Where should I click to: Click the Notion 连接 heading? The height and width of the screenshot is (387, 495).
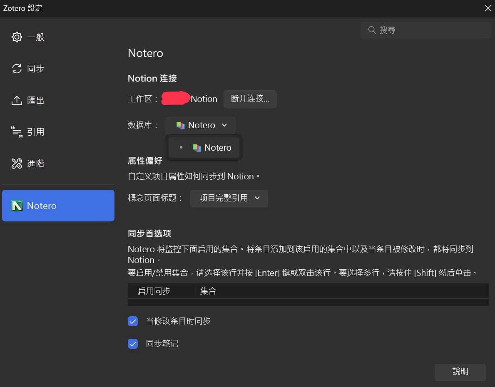point(152,78)
